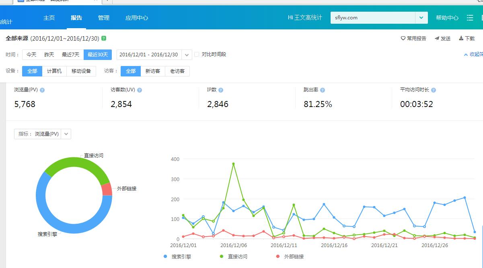
Task: Click the list icon in the top navigation bar
Action: pyautogui.click(x=470, y=18)
